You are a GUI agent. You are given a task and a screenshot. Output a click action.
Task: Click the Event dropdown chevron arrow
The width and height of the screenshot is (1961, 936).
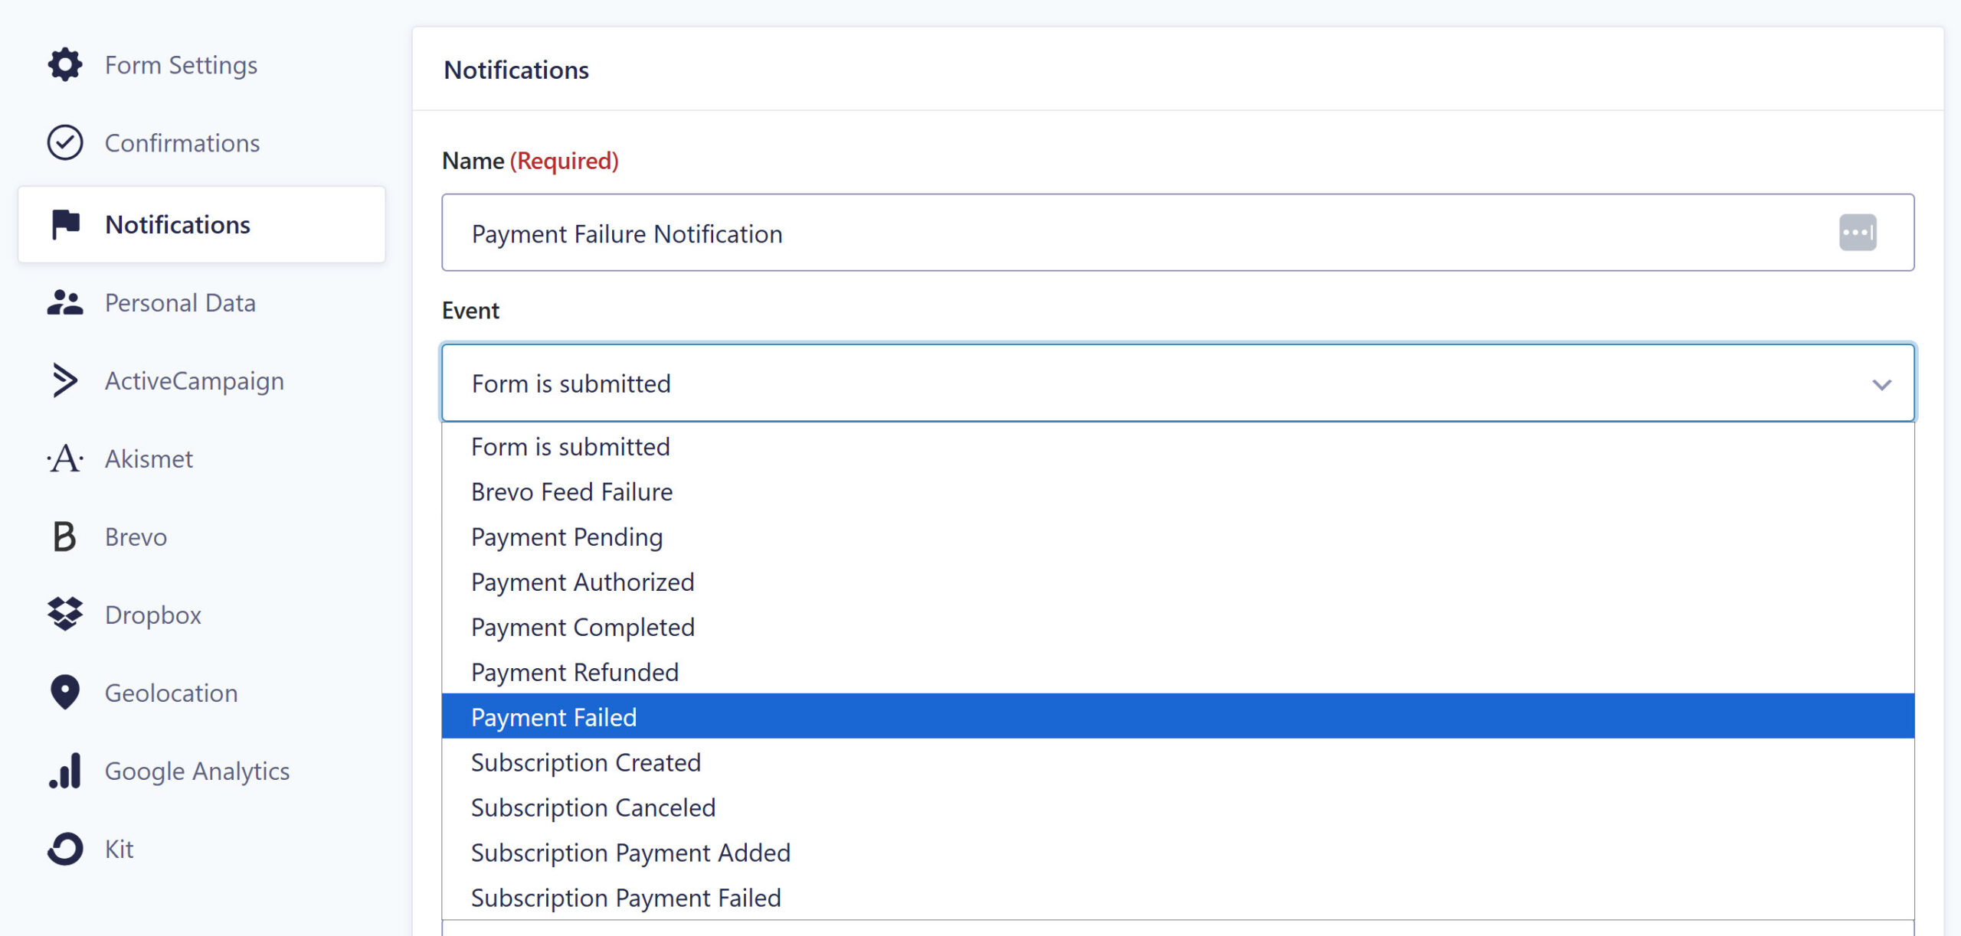(x=1881, y=384)
